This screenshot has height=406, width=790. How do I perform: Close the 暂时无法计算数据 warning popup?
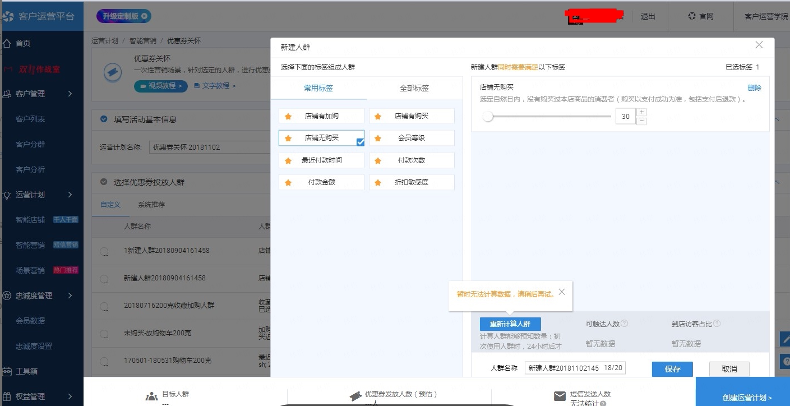(x=562, y=292)
